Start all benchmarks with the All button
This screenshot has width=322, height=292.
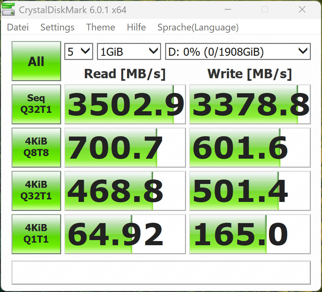(x=36, y=61)
